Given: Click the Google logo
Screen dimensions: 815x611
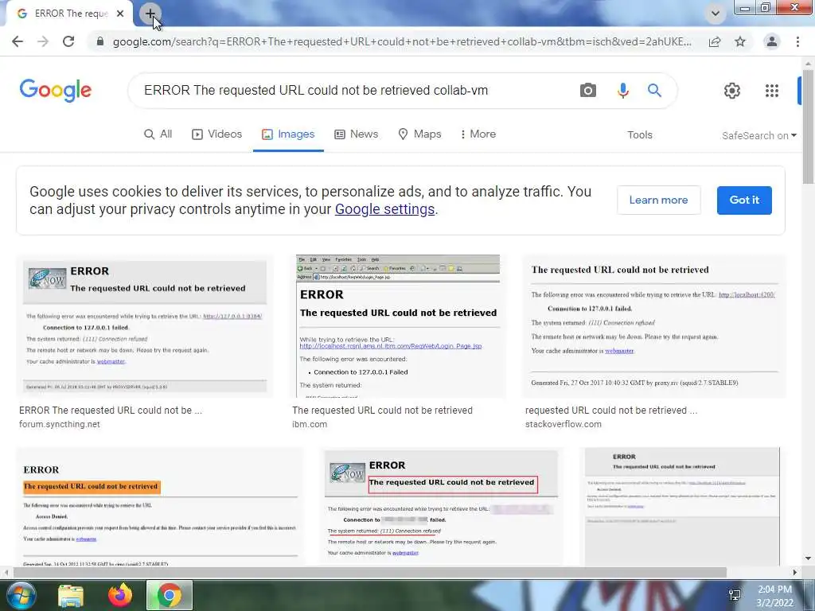Looking at the screenshot, I should [56, 91].
